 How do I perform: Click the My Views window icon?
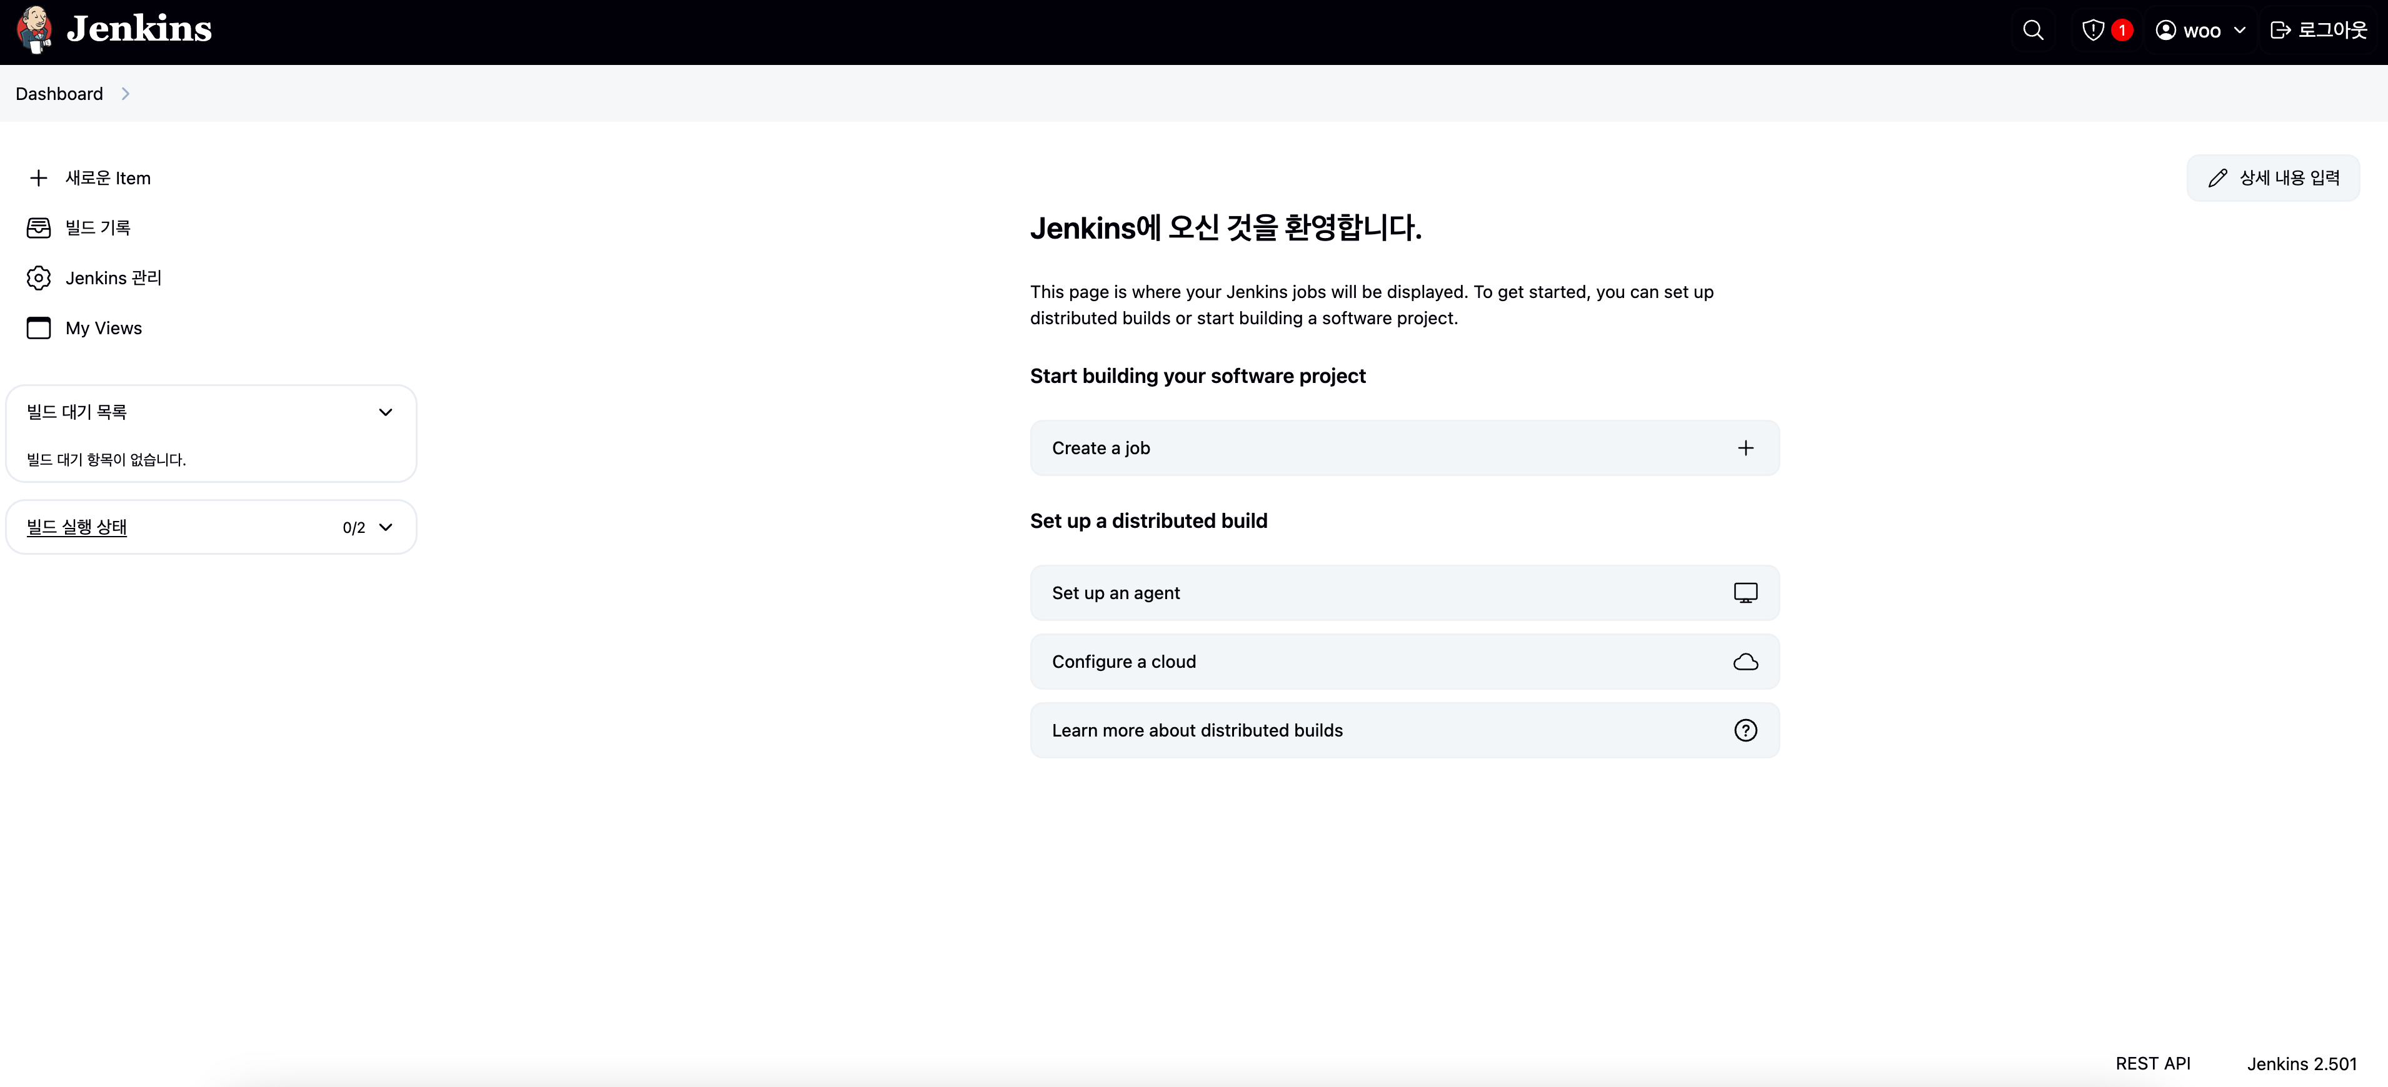(x=38, y=328)
